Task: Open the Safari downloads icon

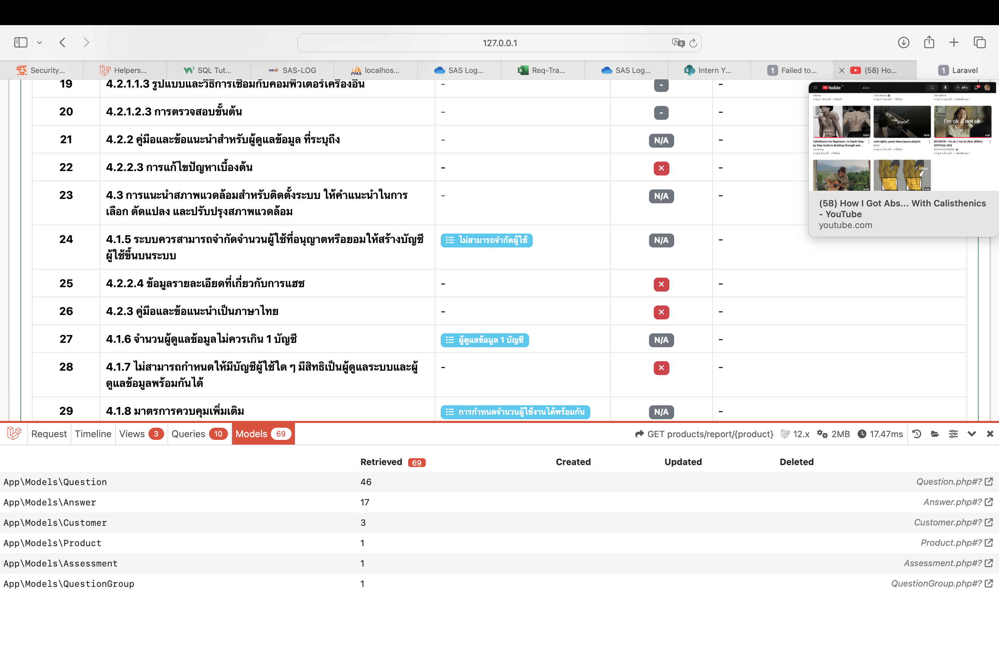Action: click(x=903, y=42)
